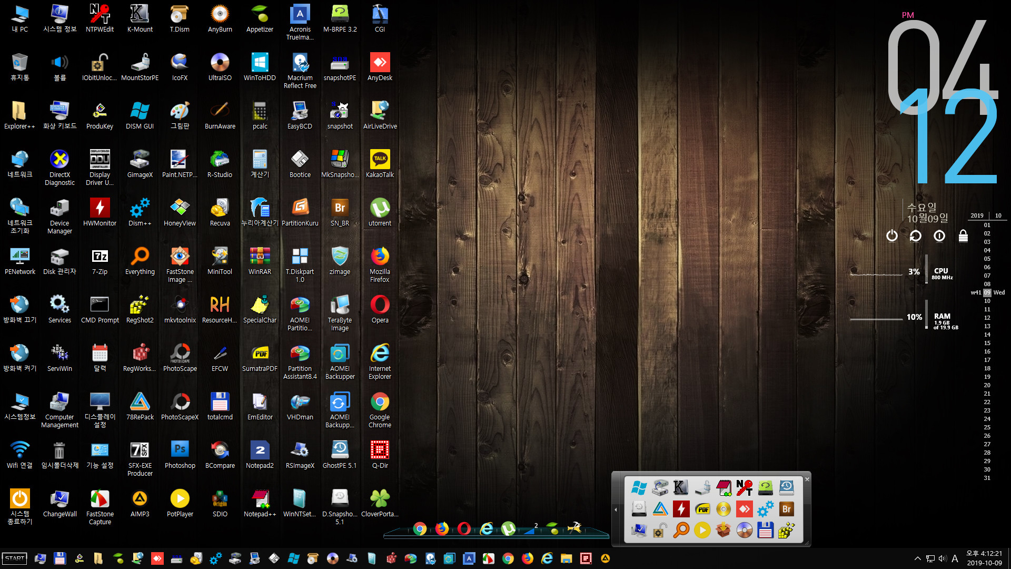Image resolution: width=1011 pixels, height=569 pixels.
Task: Open Mozilla Firefox desktop icon
Action: click(380, 264)
